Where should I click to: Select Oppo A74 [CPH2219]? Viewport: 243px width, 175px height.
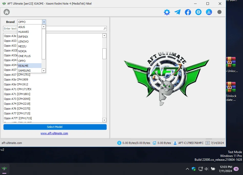click(53, 104)
